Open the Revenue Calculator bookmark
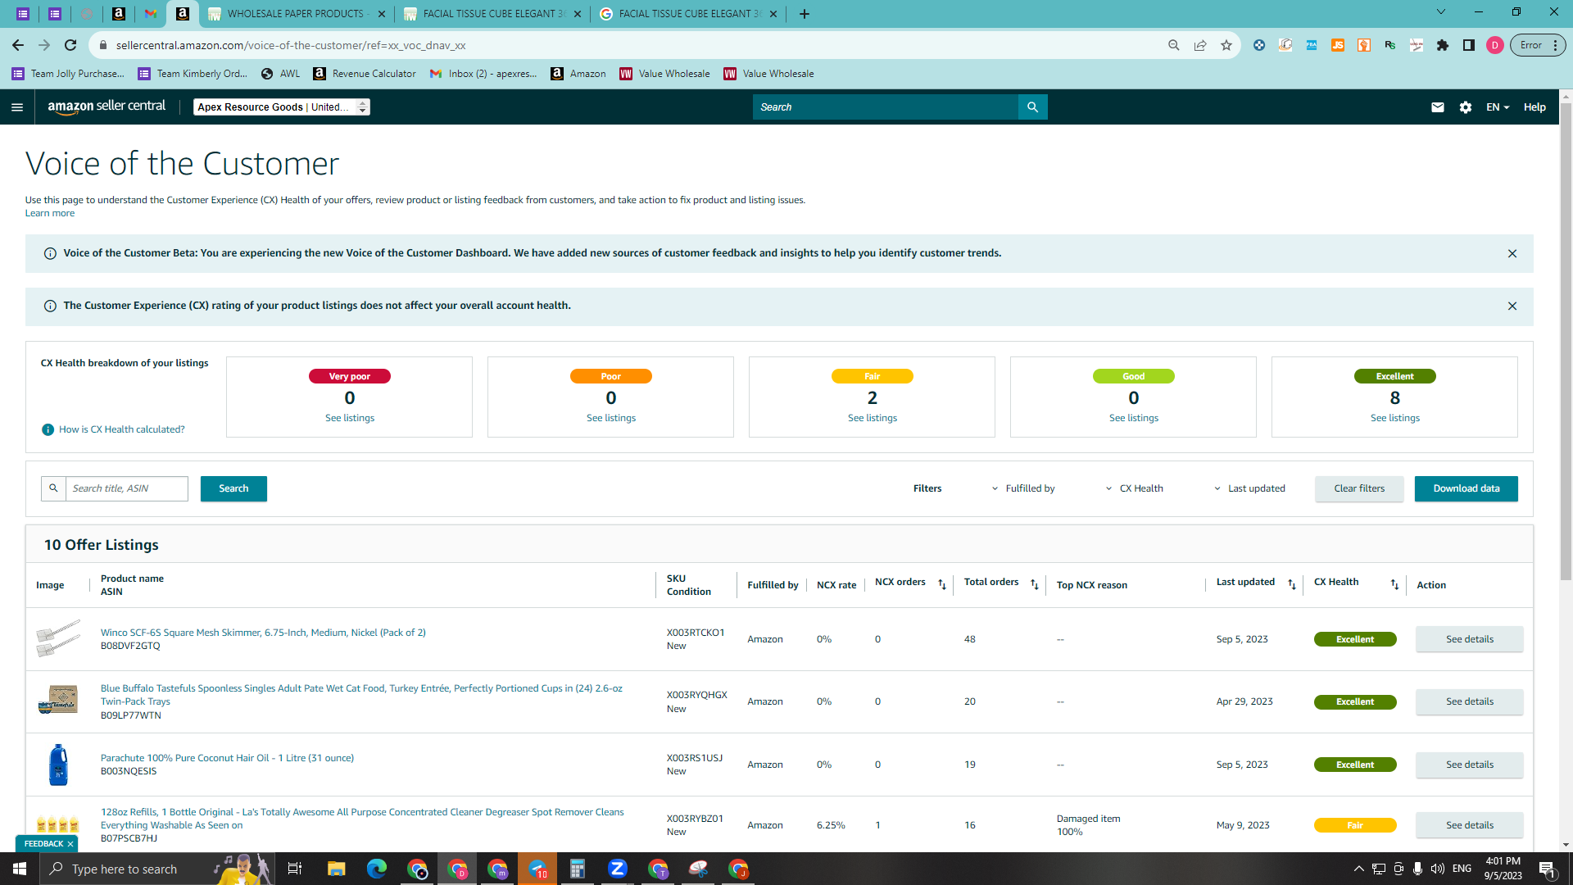Screen dimensions: 1573x885 pos(365,74)
